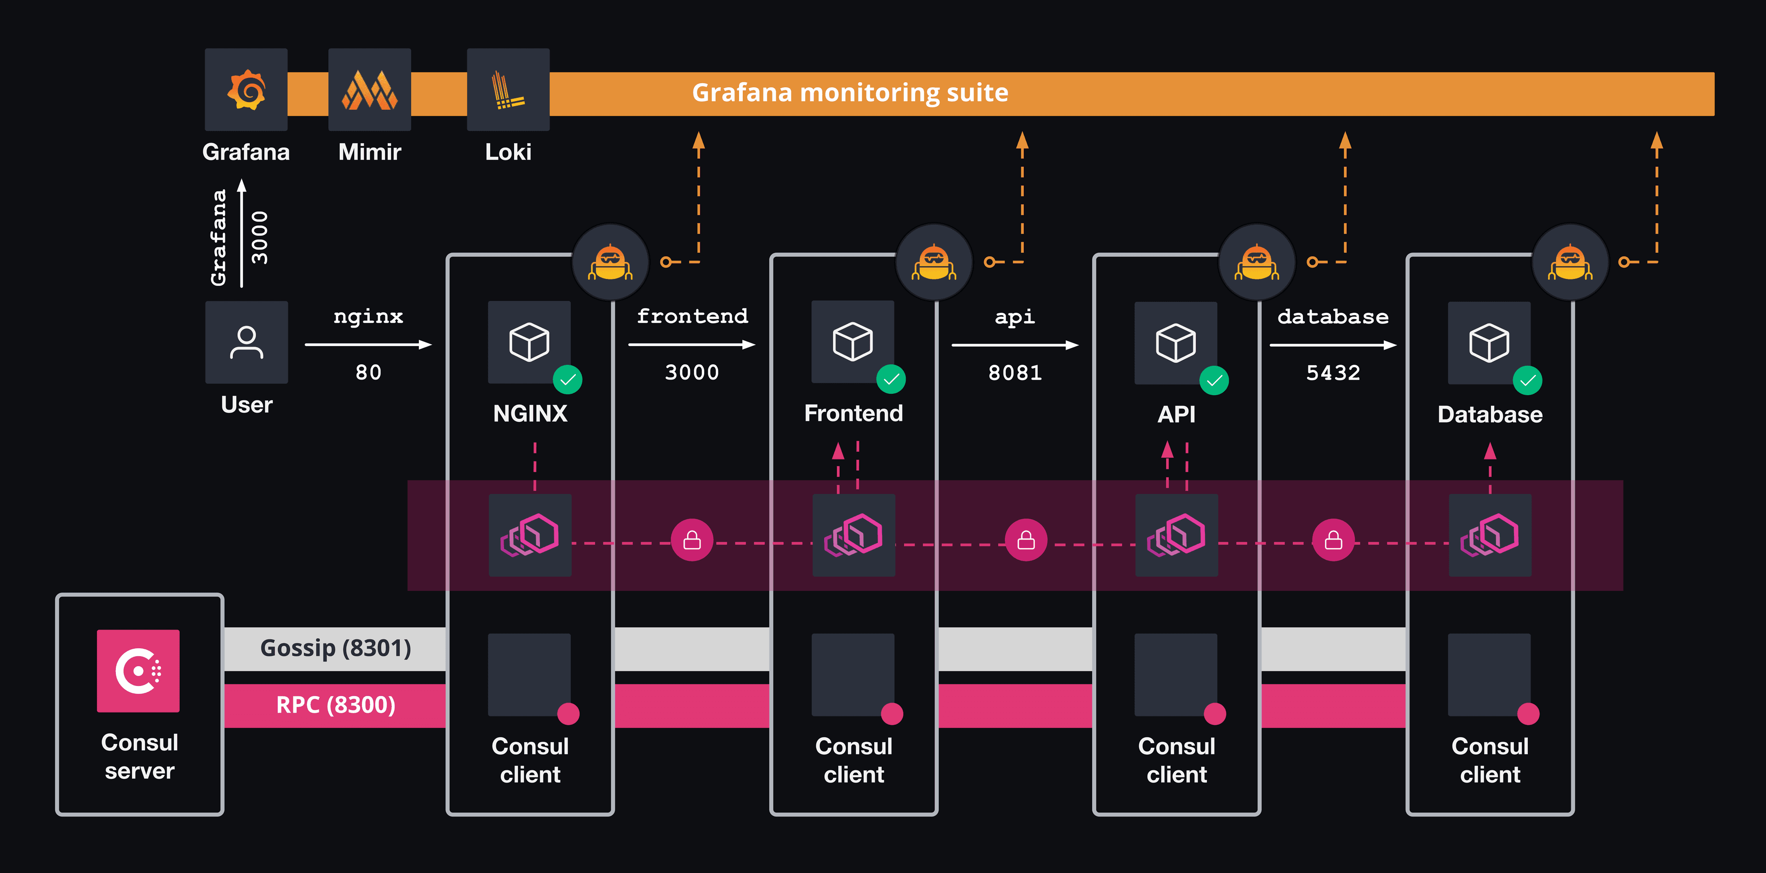Click the Loki name label
Screen dimensions: 1766x873
pyautogui.click(x=508, y=152)
